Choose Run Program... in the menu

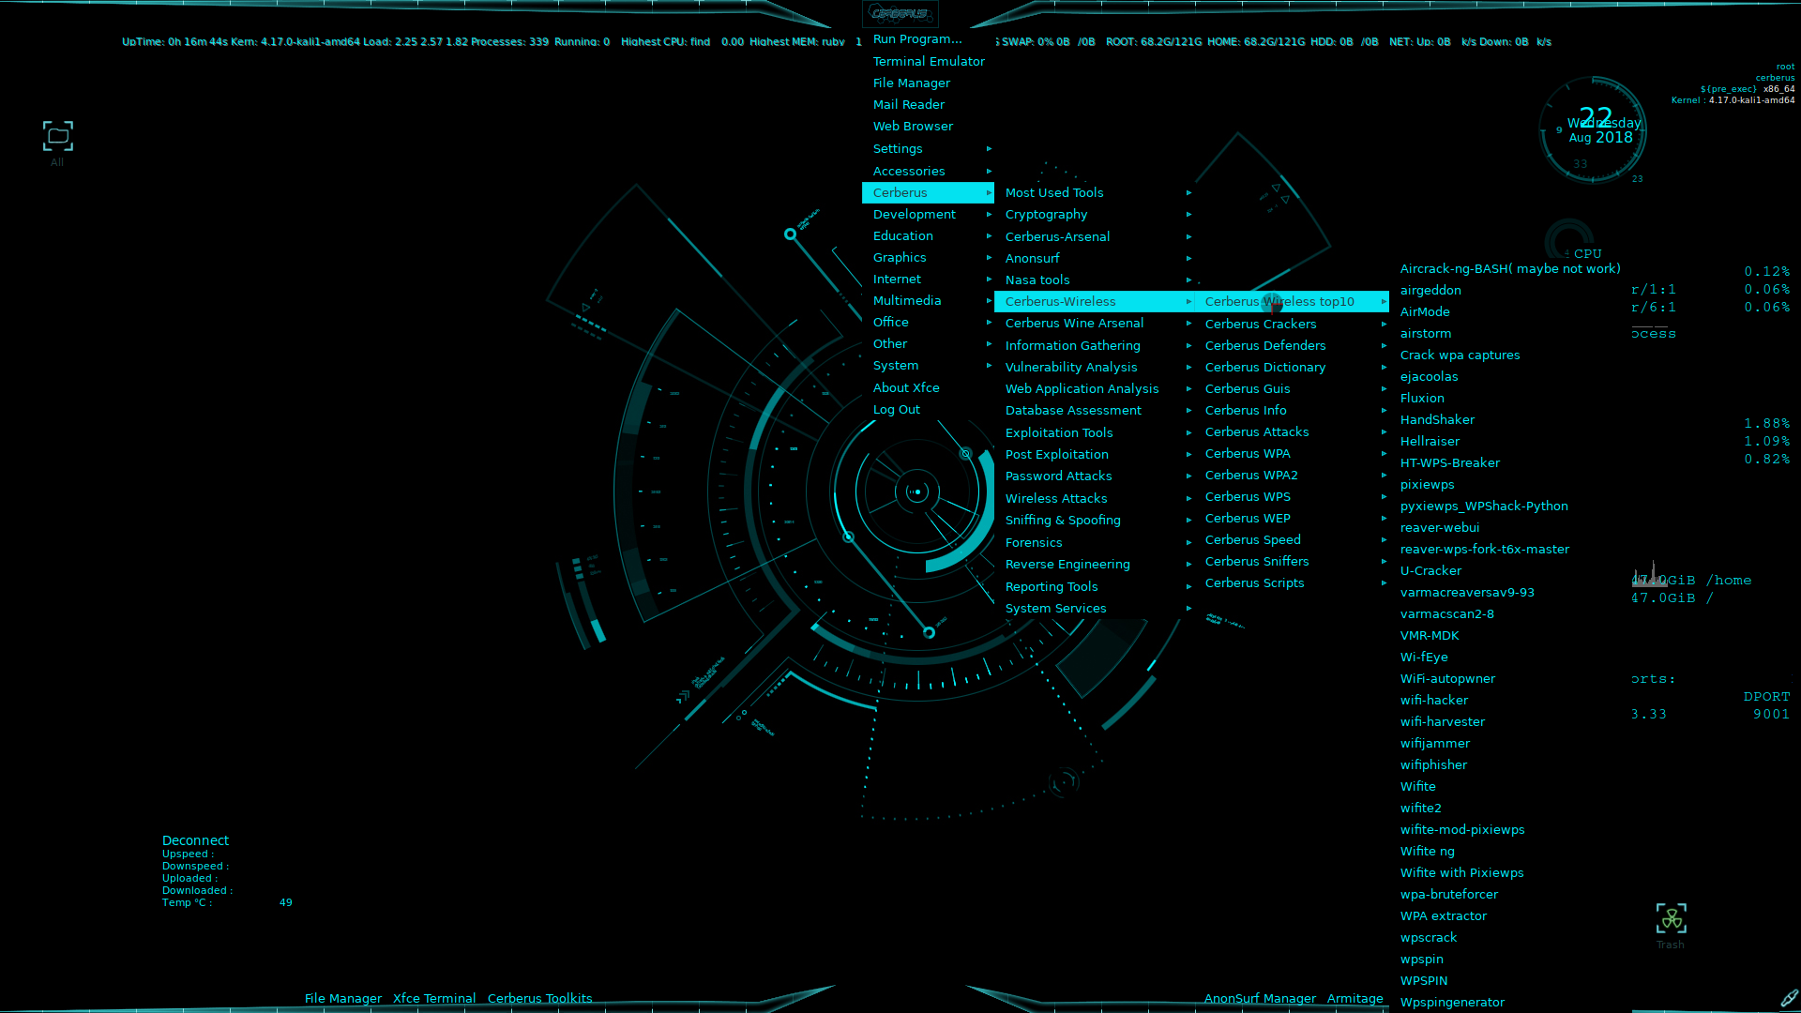pos(916,38)
